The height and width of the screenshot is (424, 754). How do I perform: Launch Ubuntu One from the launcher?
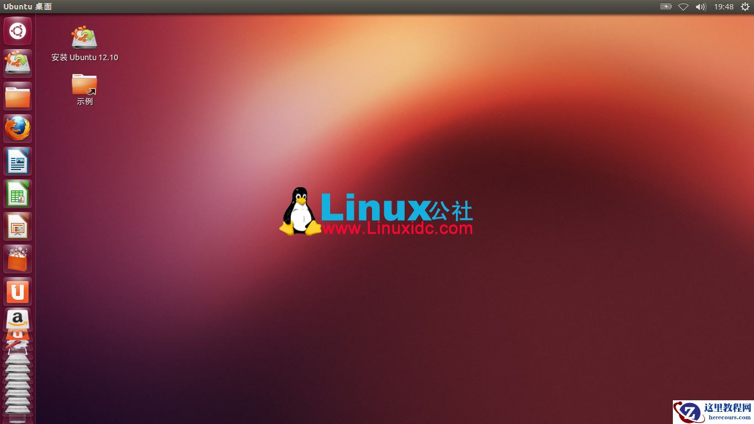[18, 291]
